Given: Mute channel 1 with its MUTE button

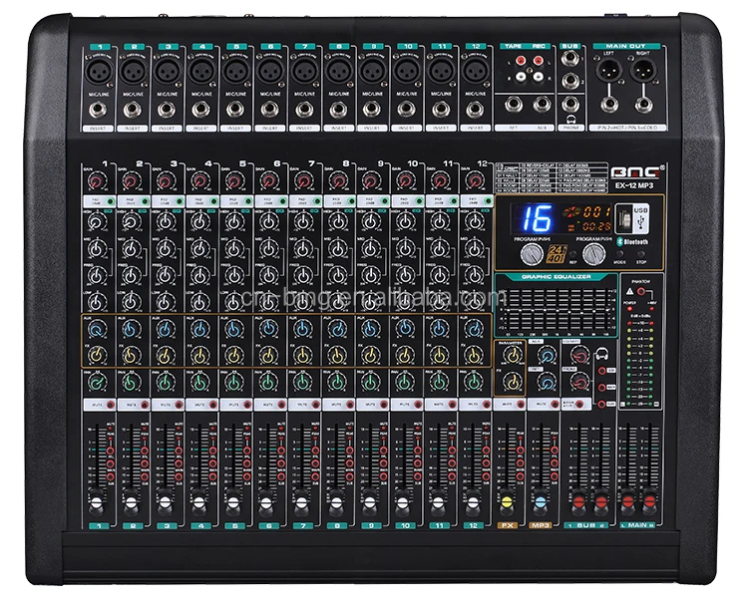Looking at the screenshot, I should click(x=111, y=405).
